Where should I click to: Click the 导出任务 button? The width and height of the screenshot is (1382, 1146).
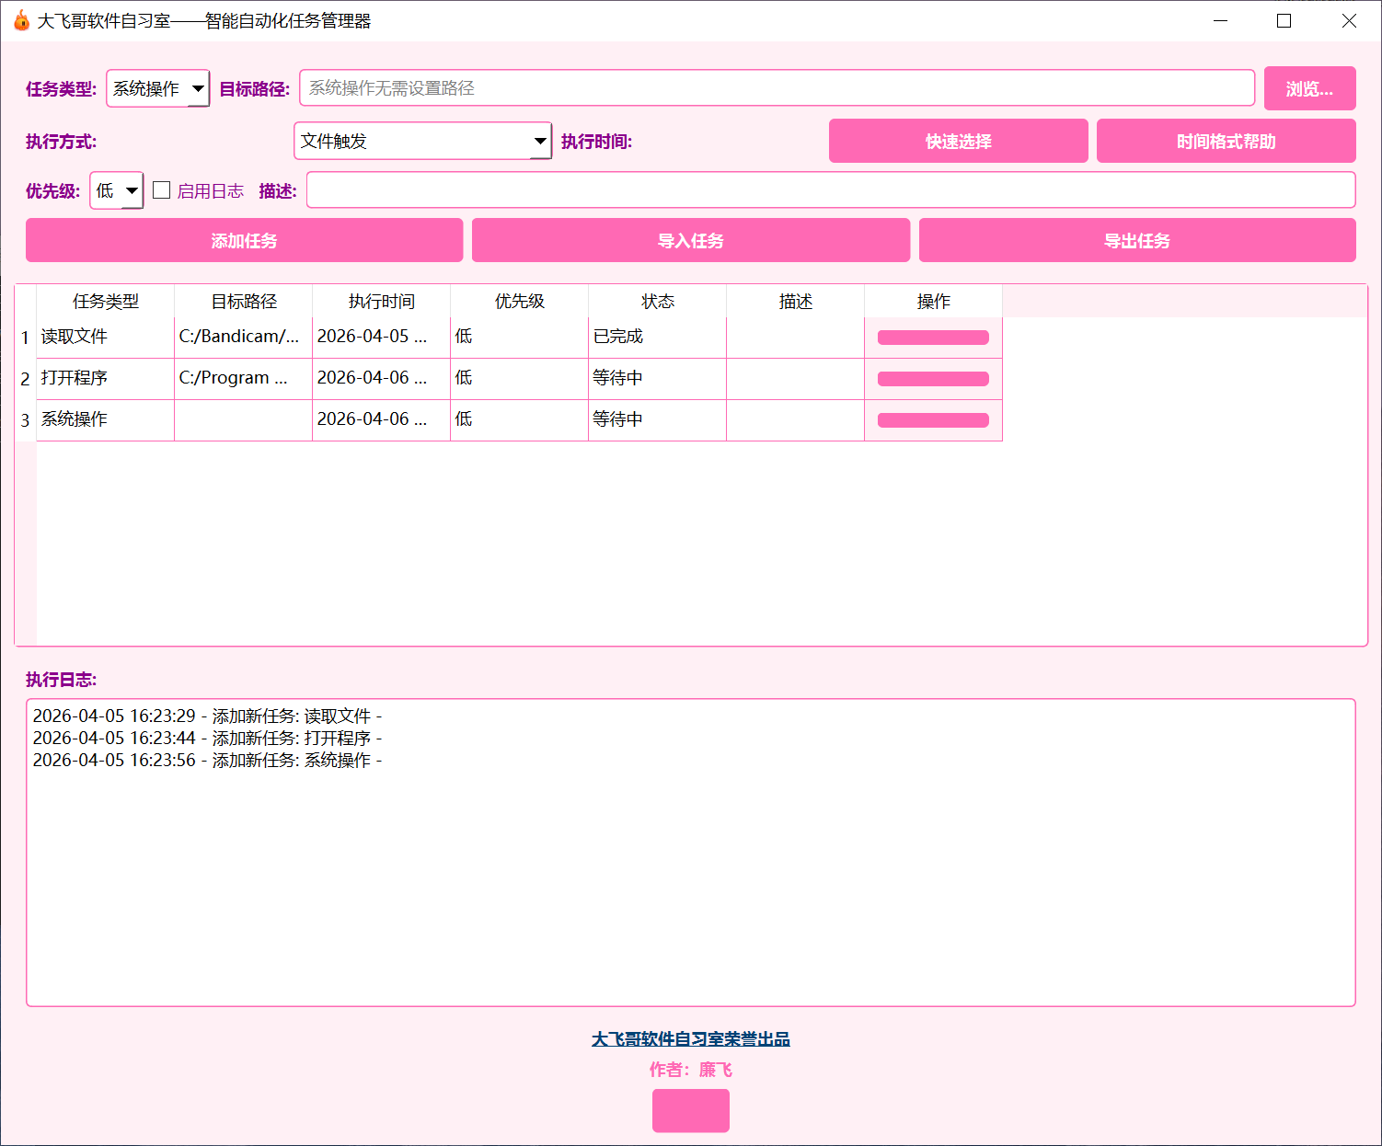1137,240
